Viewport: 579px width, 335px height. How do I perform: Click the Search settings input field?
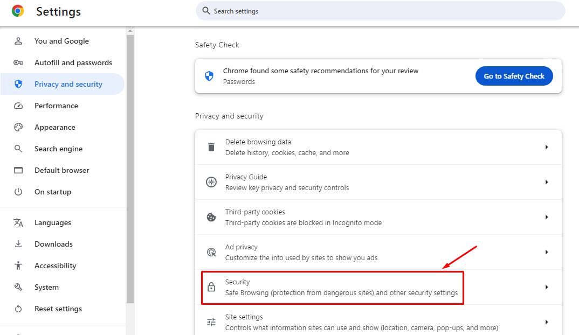coord(380,11)
